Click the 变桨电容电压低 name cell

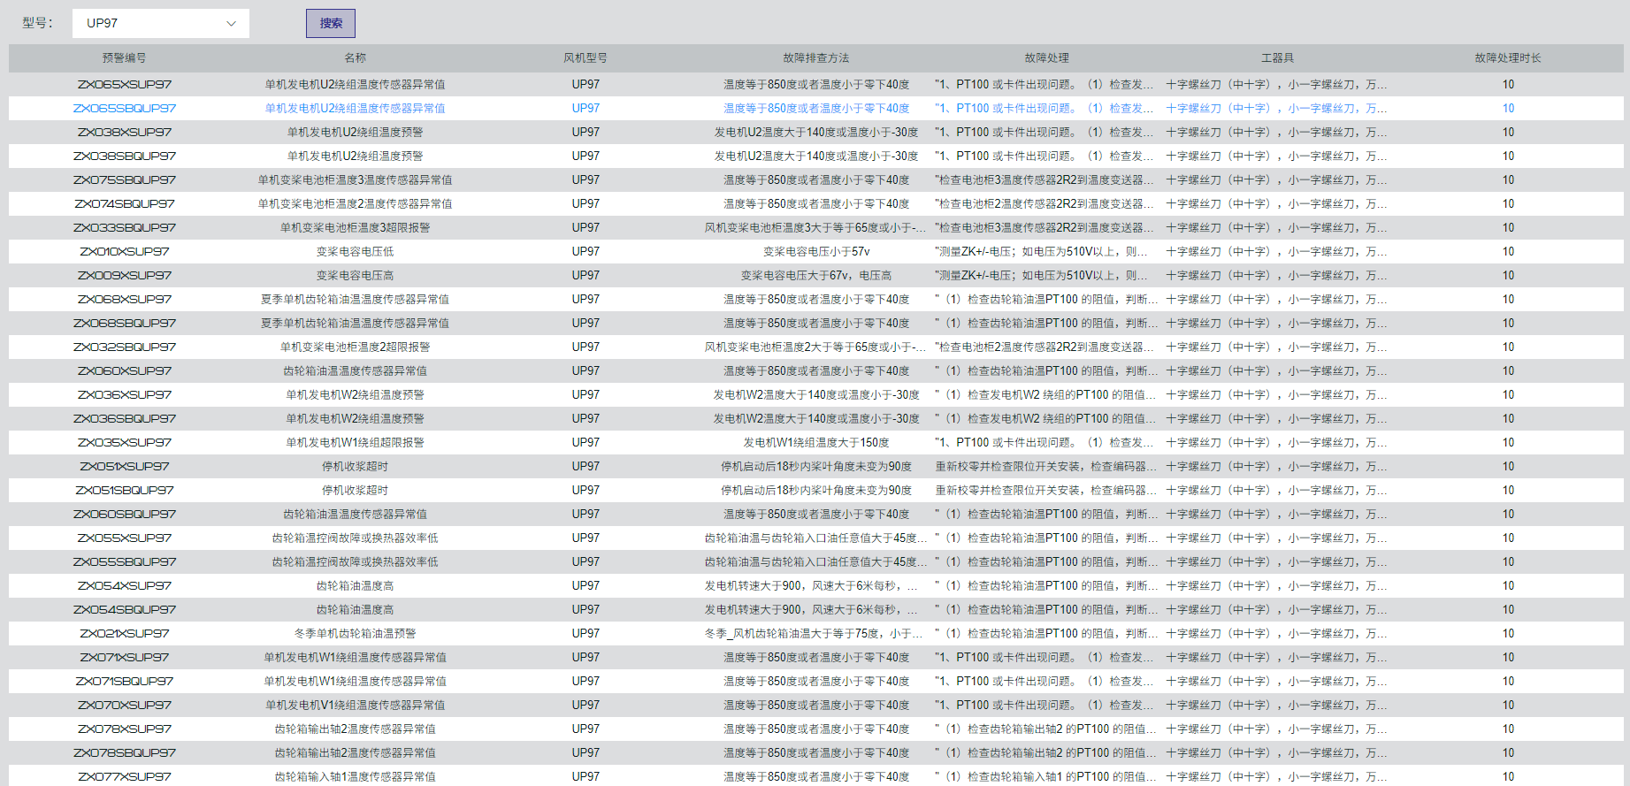[355, 252]
